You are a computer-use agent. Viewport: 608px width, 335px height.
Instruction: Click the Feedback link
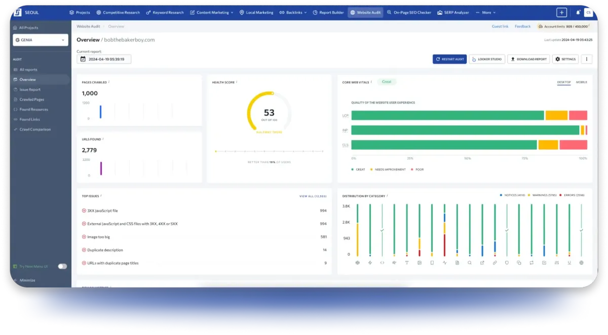pos(523,26)
